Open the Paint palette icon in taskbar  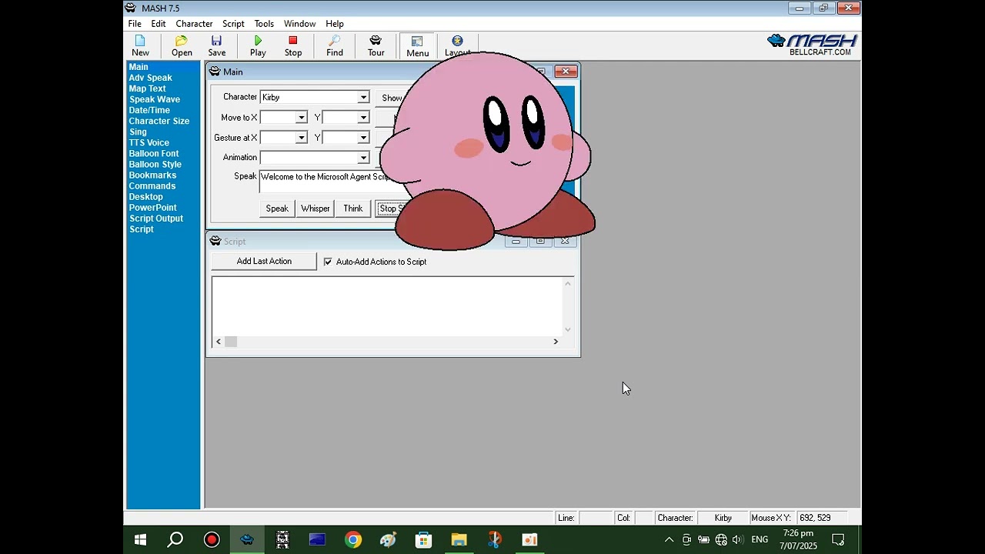coord(389,540)
